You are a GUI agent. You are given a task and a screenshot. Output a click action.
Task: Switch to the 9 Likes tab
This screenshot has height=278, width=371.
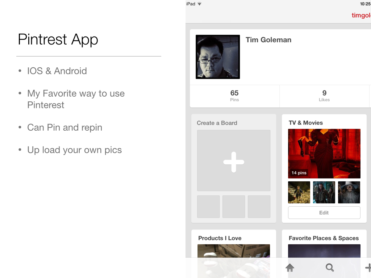click(x=324, y=96)
